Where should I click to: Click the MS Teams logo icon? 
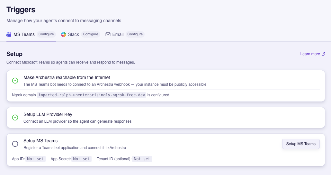(9, 34)
